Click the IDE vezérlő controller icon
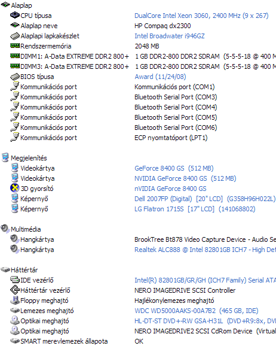Viewport: 276px width, 346px height. pos(15,280)
